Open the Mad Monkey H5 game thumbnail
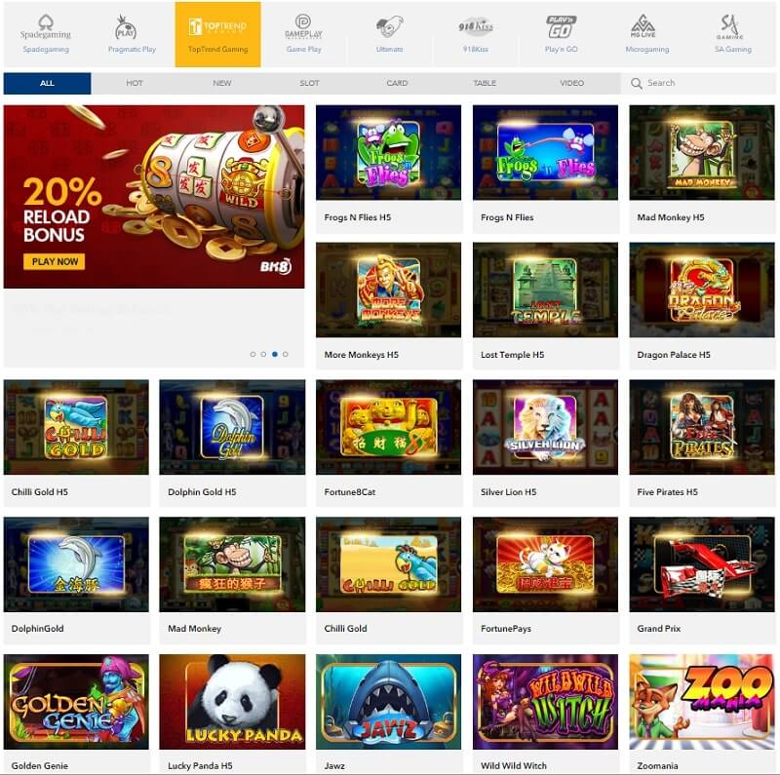Viewport: 780px width, 775px height. pos(702,153)
